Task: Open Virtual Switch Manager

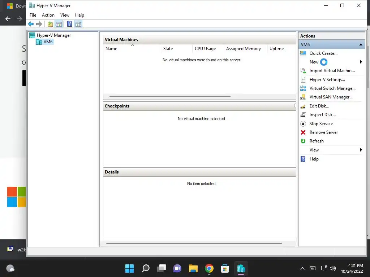Action: (332, 88)
